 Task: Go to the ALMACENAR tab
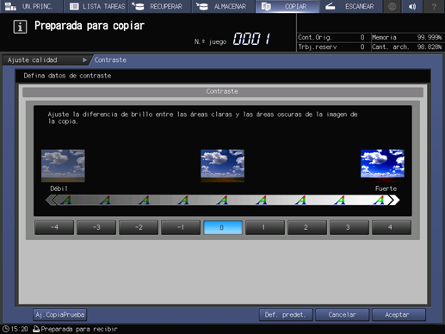pyautogui.click(x=223, y=6)
